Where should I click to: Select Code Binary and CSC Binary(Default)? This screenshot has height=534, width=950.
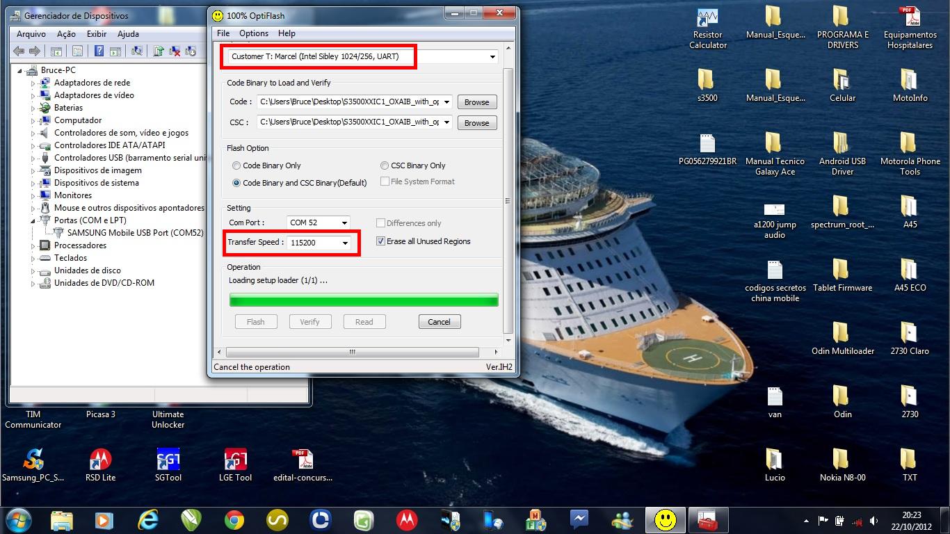click(x=299, y=183)
